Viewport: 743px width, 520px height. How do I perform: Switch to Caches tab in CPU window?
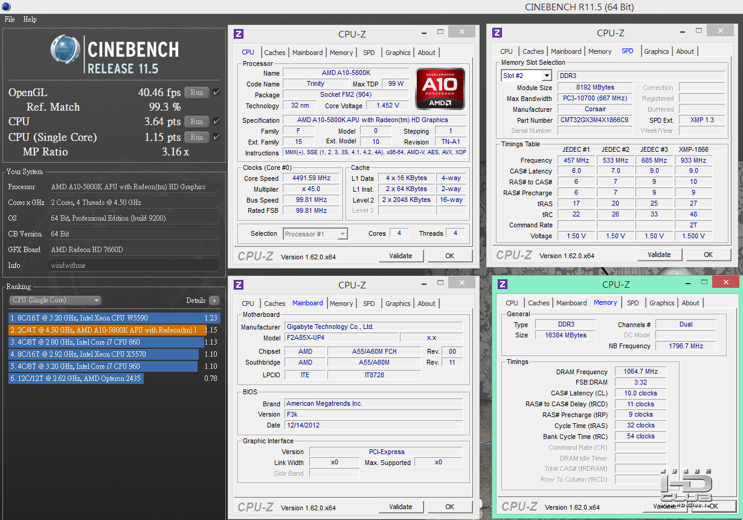pyautogui.click(x=275, y=53)
